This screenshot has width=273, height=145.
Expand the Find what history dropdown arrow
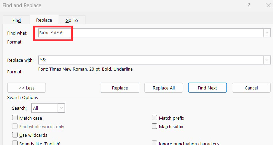tap(266, 33)
